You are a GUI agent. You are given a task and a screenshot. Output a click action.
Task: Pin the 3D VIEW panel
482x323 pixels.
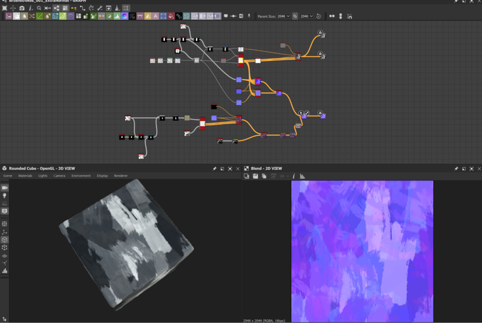tap(214, 169)
